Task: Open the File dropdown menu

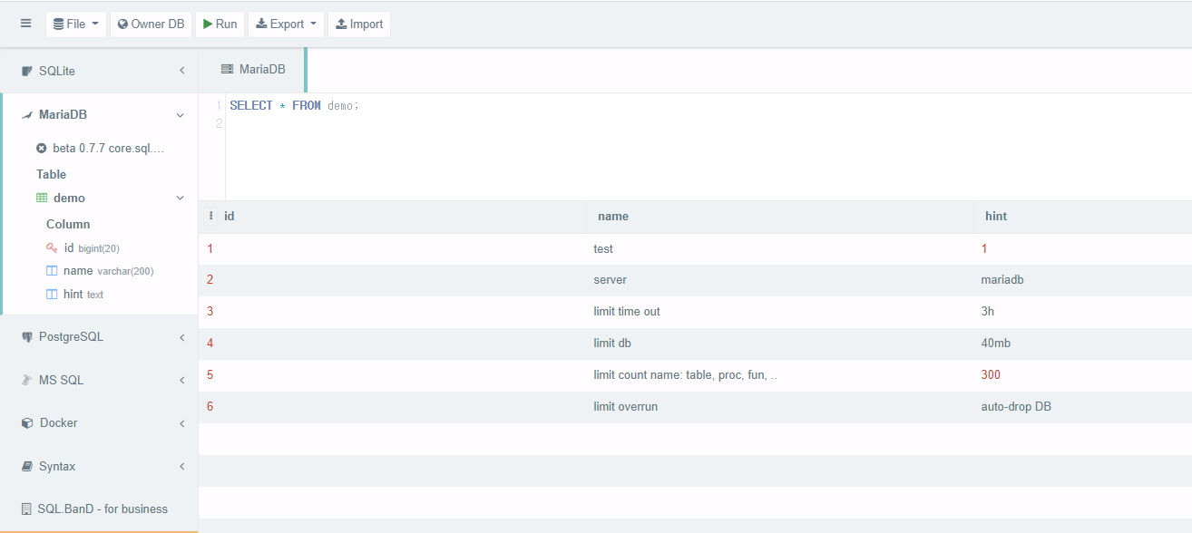Action: [76, 24]
